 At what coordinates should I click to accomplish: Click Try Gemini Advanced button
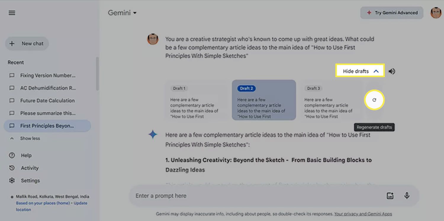click(392, 13)
